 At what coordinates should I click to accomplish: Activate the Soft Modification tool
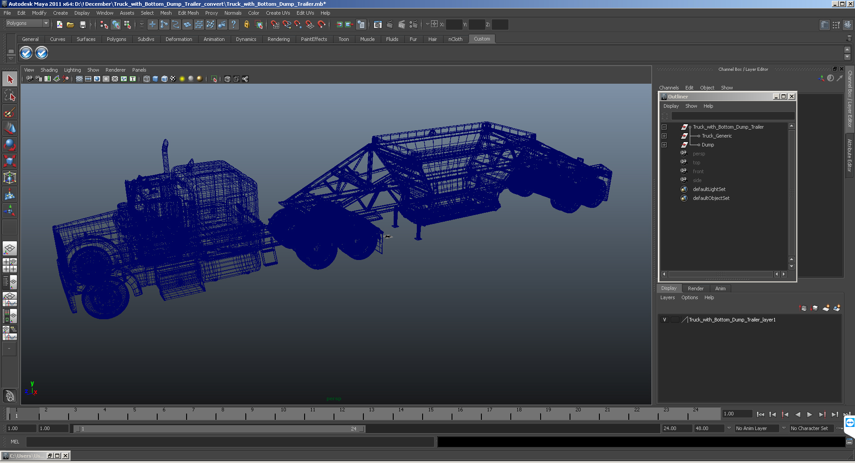[x=10, y=194]
